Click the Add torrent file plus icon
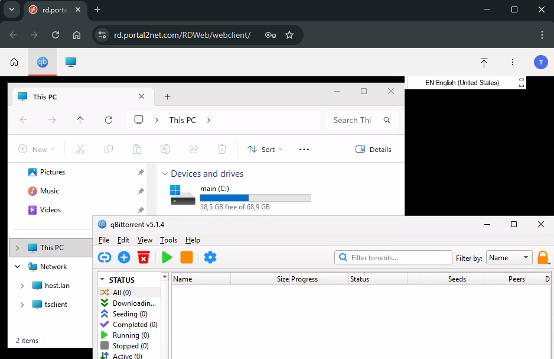The image size is (554, 359). (124, 257)
